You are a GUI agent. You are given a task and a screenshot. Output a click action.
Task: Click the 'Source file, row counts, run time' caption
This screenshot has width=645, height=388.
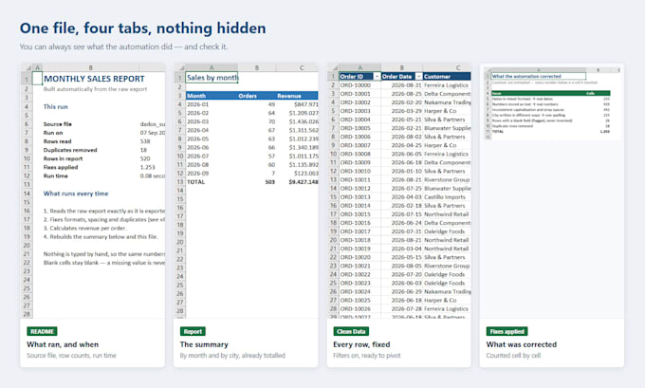point(71,356)
